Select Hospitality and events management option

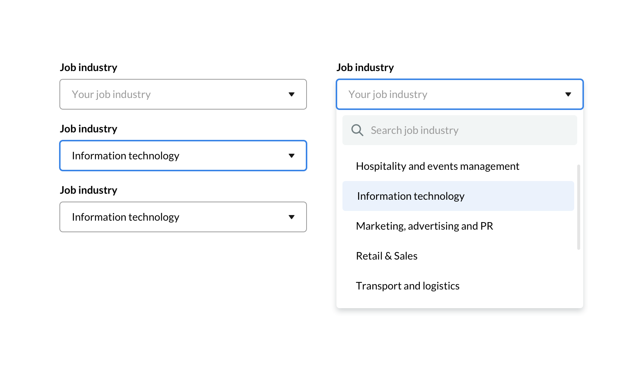(437, 166)
